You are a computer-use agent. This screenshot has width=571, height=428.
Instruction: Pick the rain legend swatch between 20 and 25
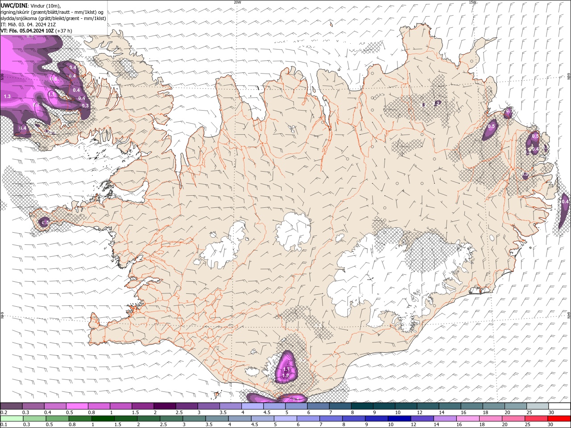(x=513, y=419)
